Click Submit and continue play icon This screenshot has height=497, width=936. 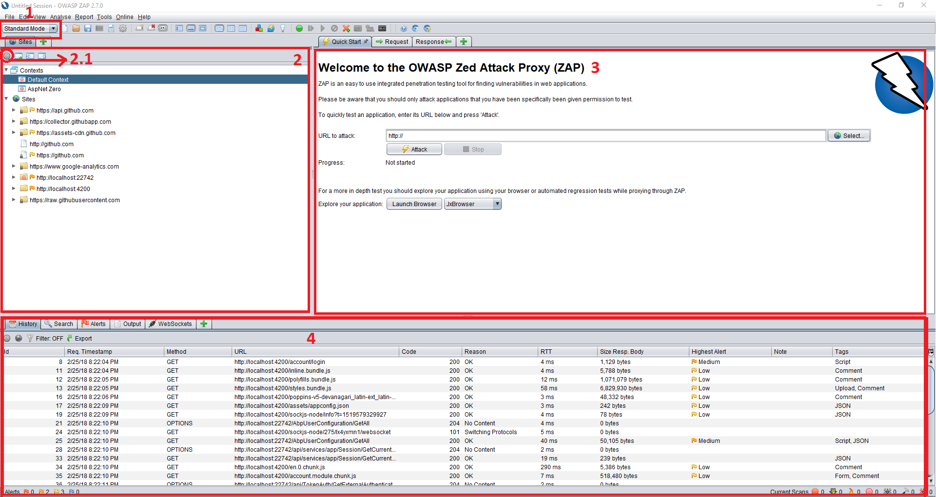click(x=322, y=28)
